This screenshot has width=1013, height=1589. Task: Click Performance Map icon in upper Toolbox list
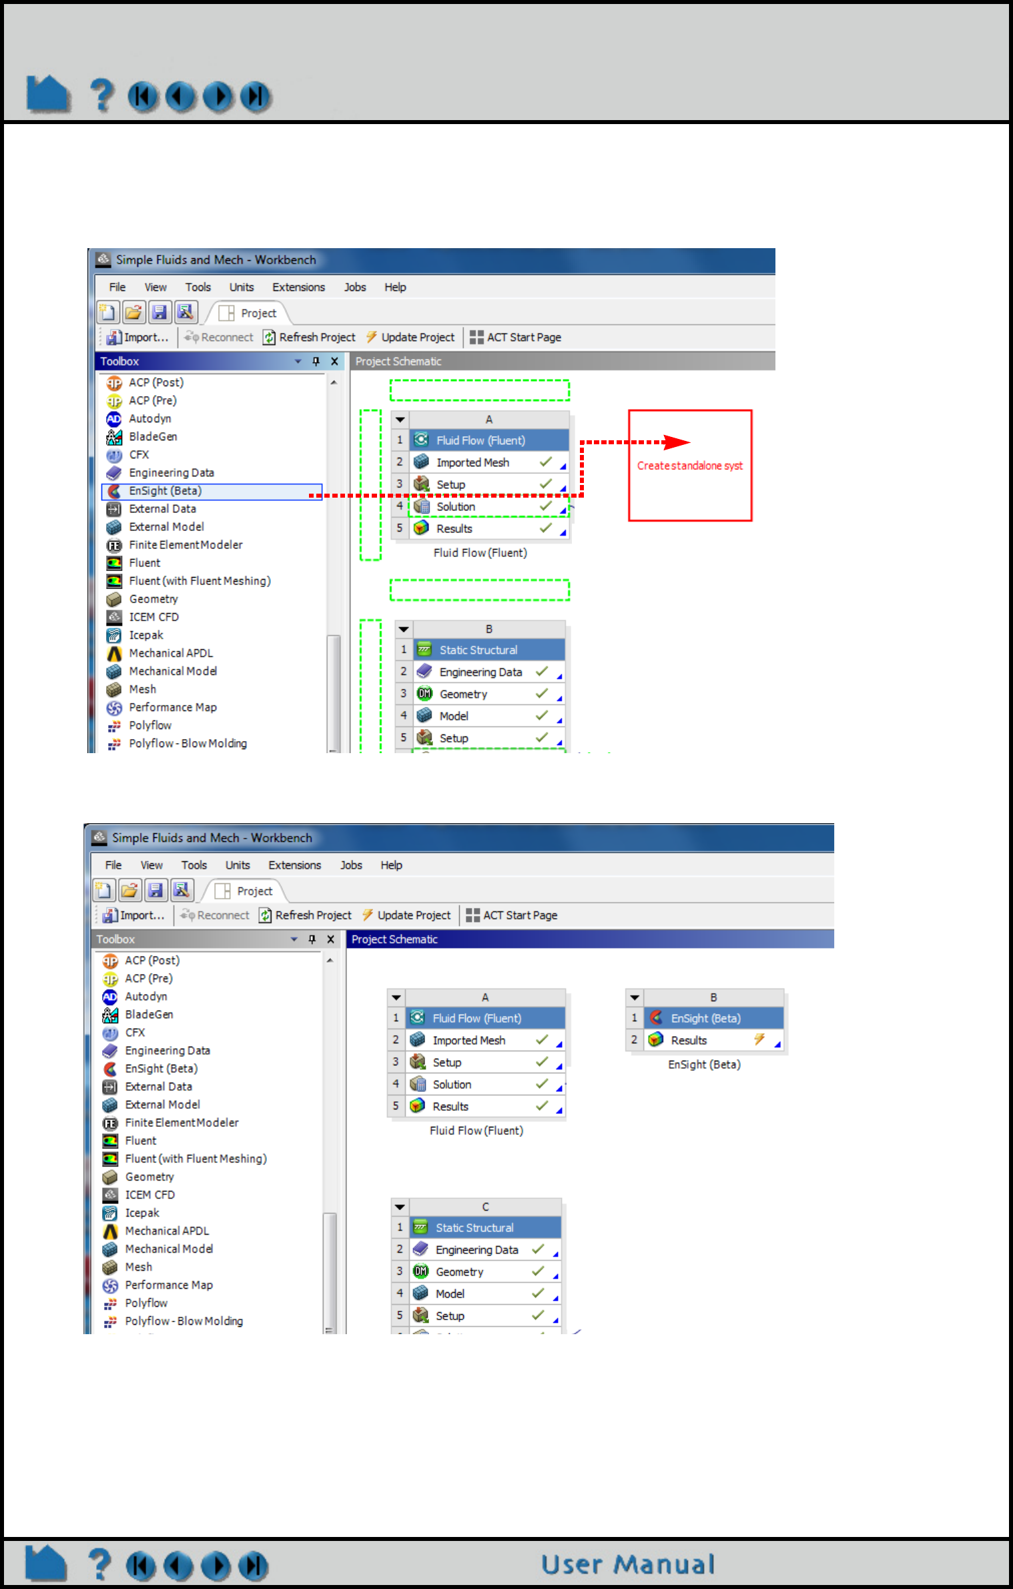click(x=114, y=707)
